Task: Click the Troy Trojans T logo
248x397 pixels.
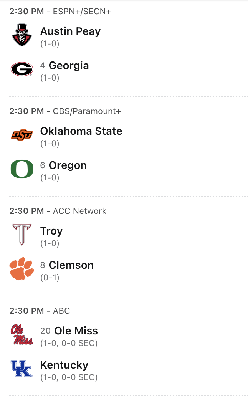Action: pos(21,235)
